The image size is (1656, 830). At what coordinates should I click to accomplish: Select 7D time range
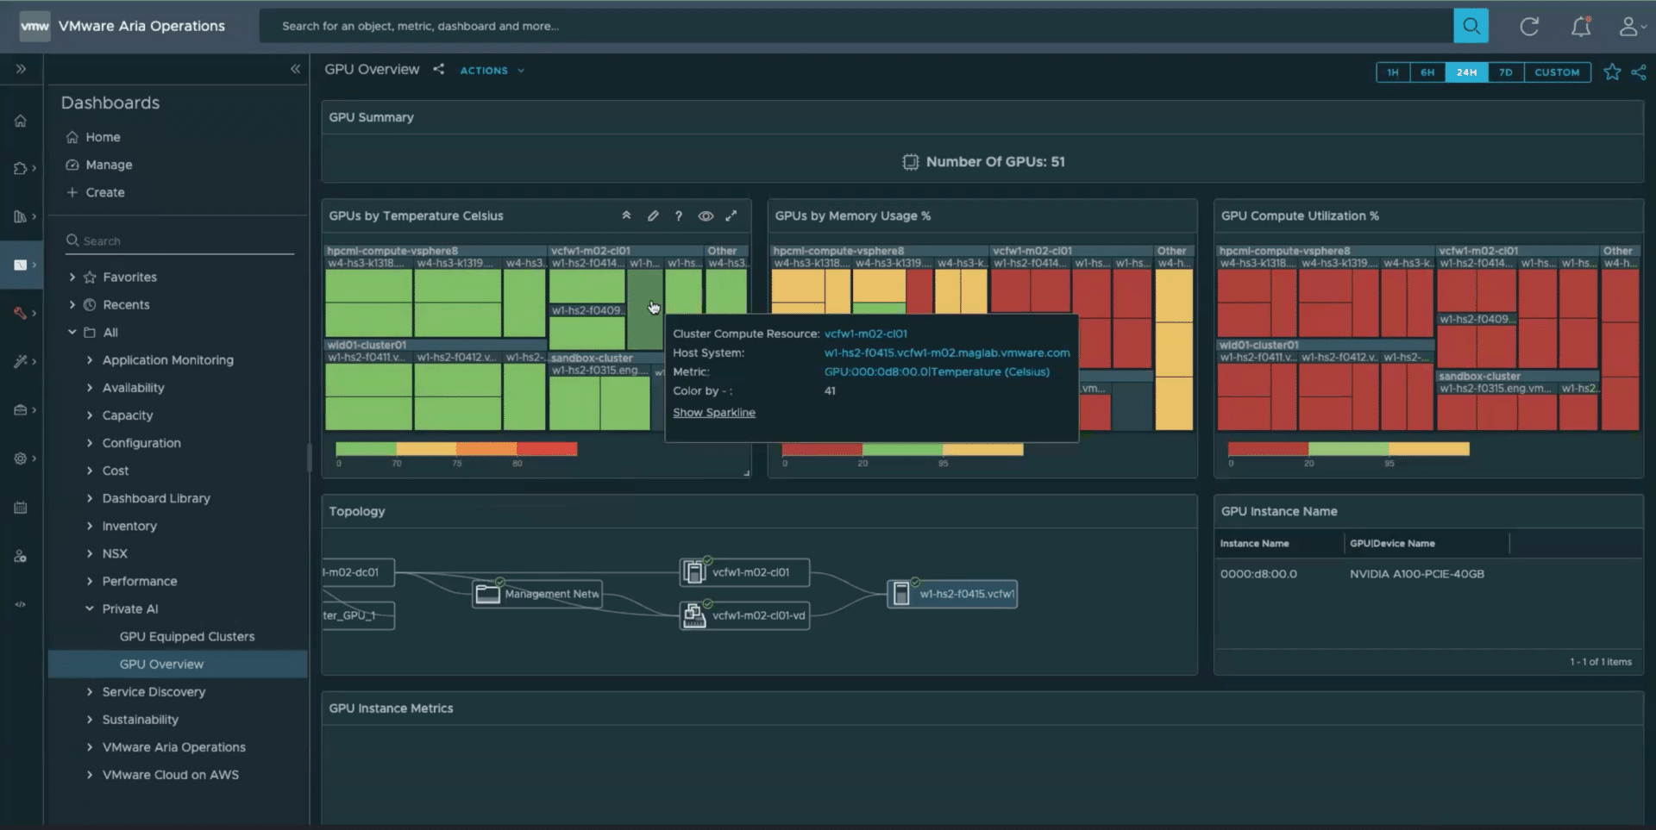pos(1505,72)
